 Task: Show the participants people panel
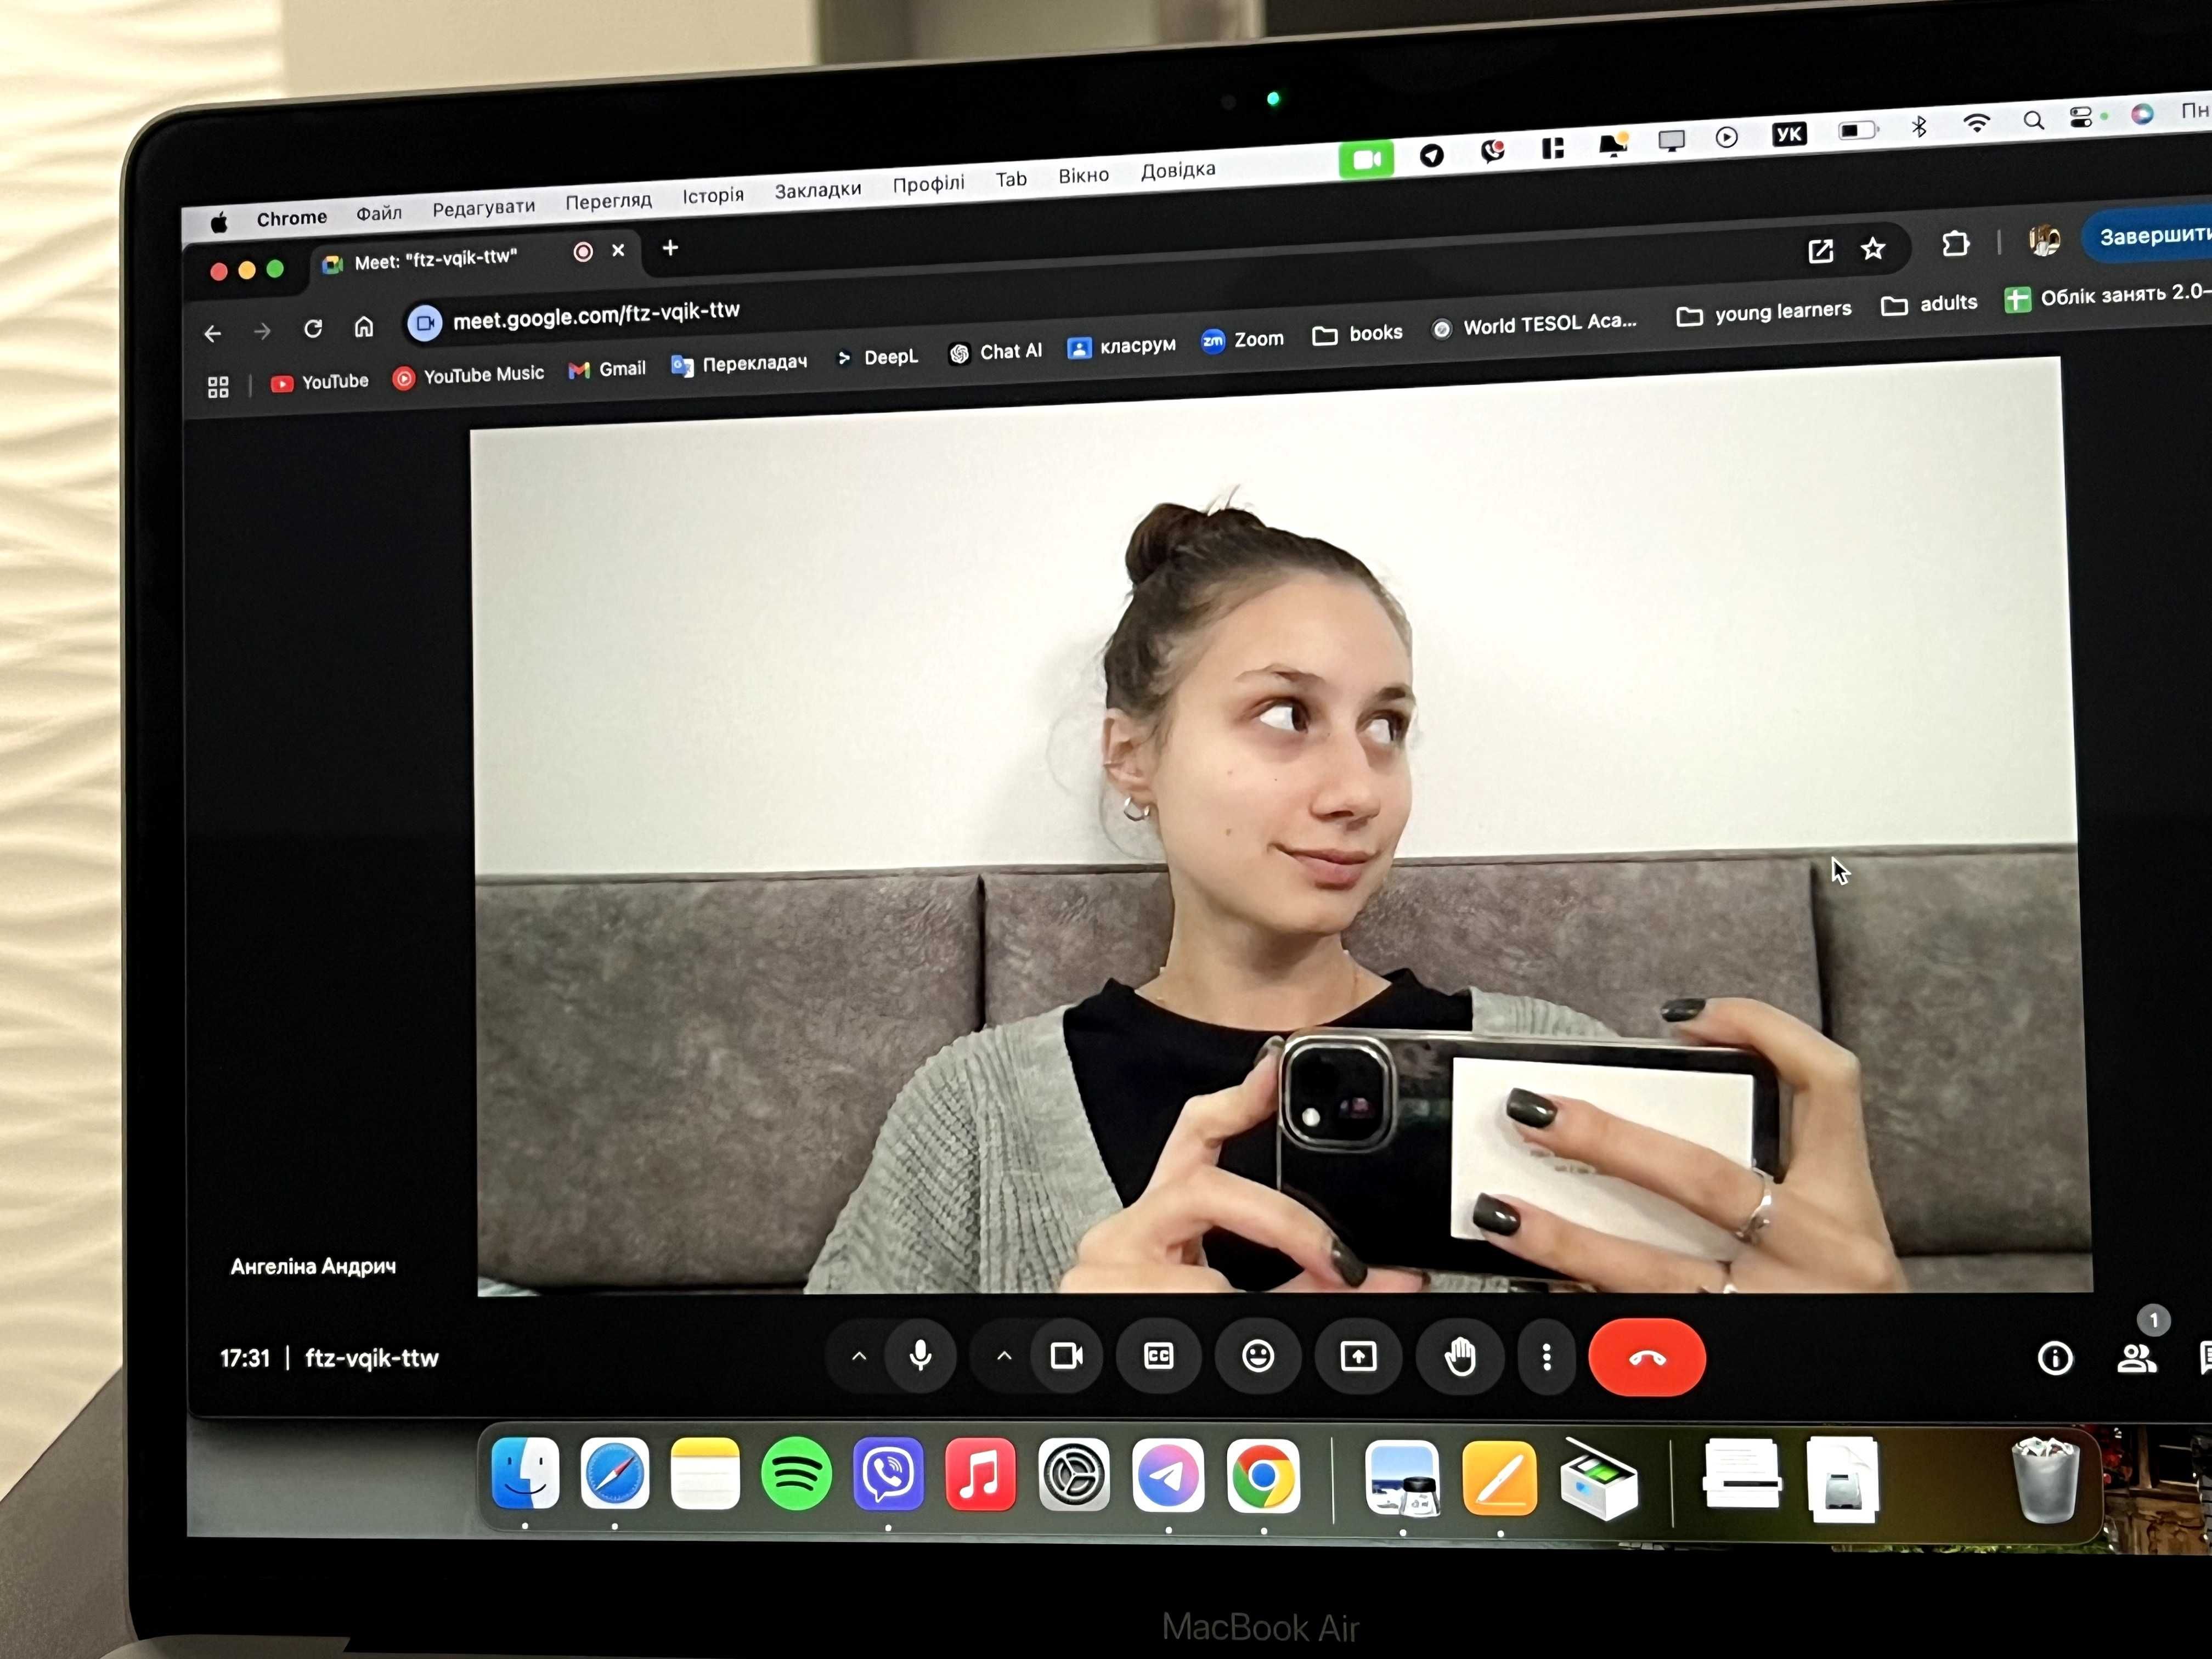click(x=2137, y=1358)
